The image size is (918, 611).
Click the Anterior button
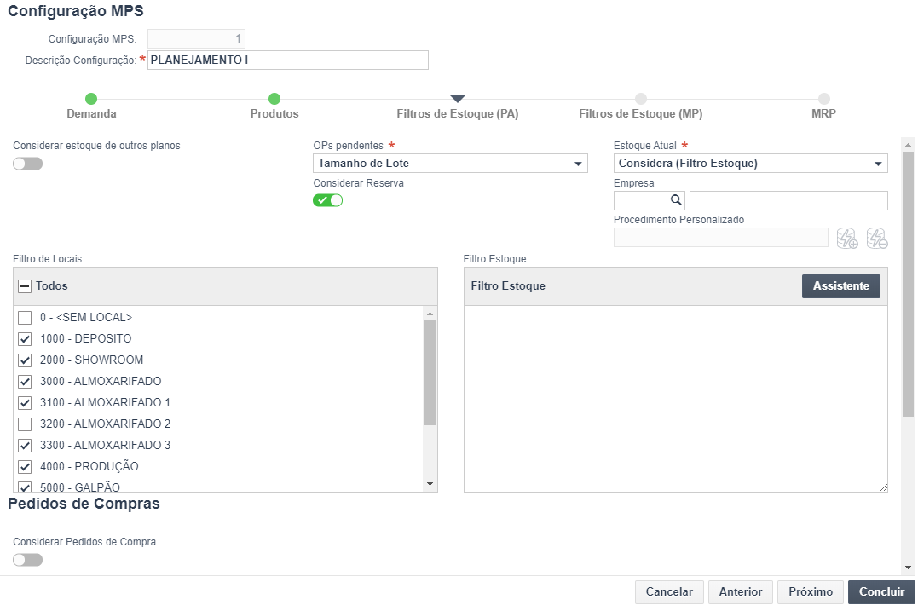coord(741,591)
